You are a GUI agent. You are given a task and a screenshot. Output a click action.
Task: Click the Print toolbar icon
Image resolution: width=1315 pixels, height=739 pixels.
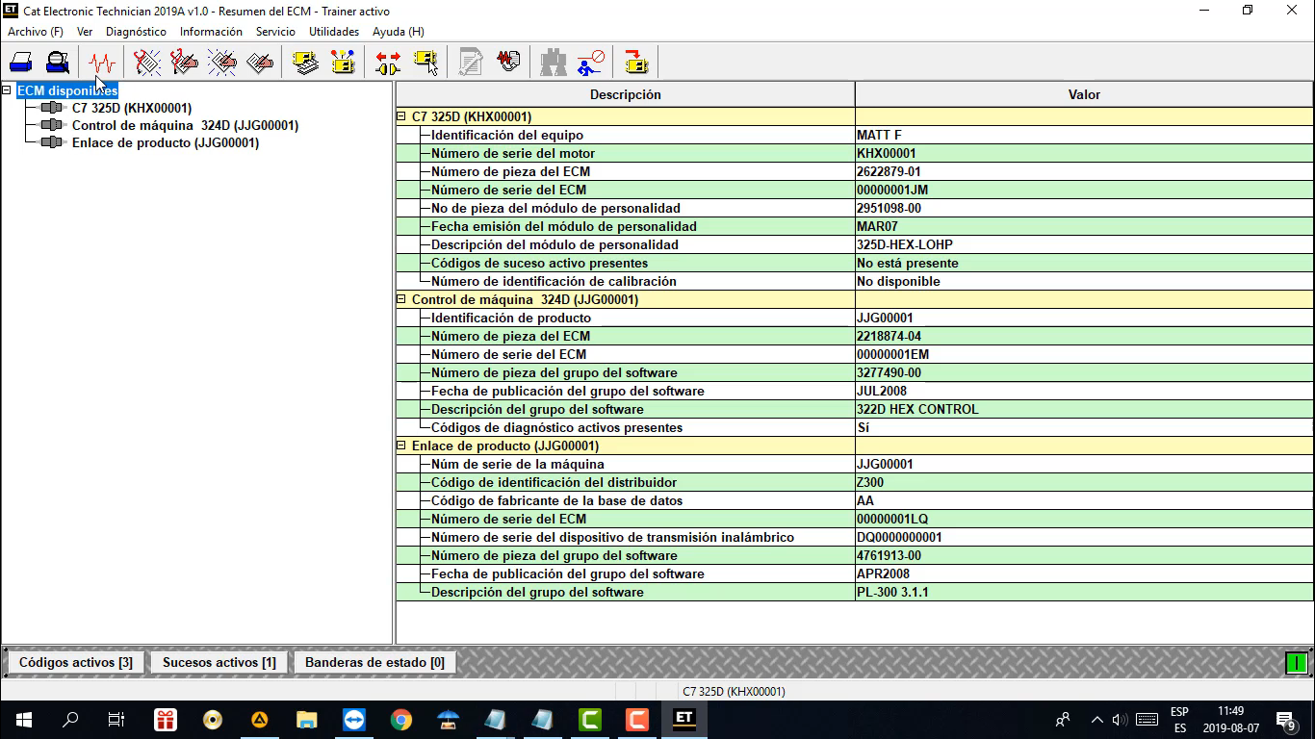pyautogui.click(x=21, y=63)
